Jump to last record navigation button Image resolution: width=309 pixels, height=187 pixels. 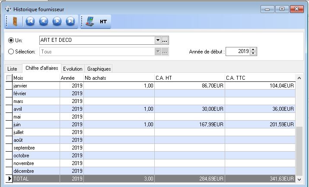pos(70,22)
